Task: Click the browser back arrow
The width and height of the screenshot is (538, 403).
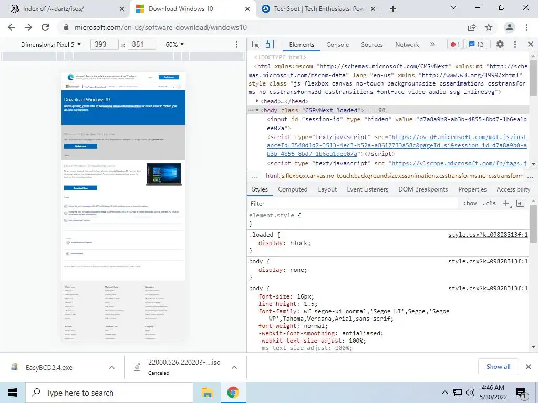Action: [x=12, y=27]
